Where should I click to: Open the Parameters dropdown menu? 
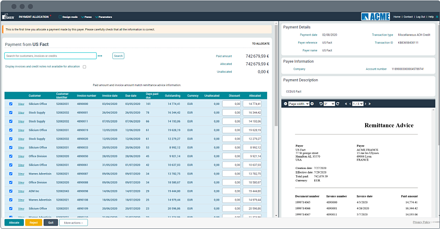pyautogui.click(x=104, y=17)
